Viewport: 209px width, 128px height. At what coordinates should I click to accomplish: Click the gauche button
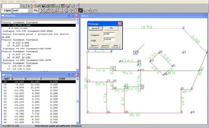click(104, 46)
